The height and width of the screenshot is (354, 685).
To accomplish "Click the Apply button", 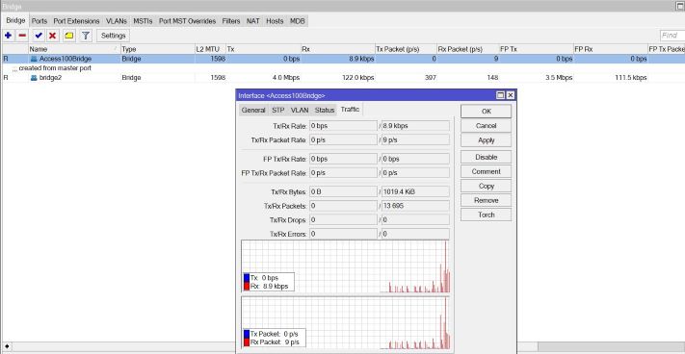I will coord(486,139).
